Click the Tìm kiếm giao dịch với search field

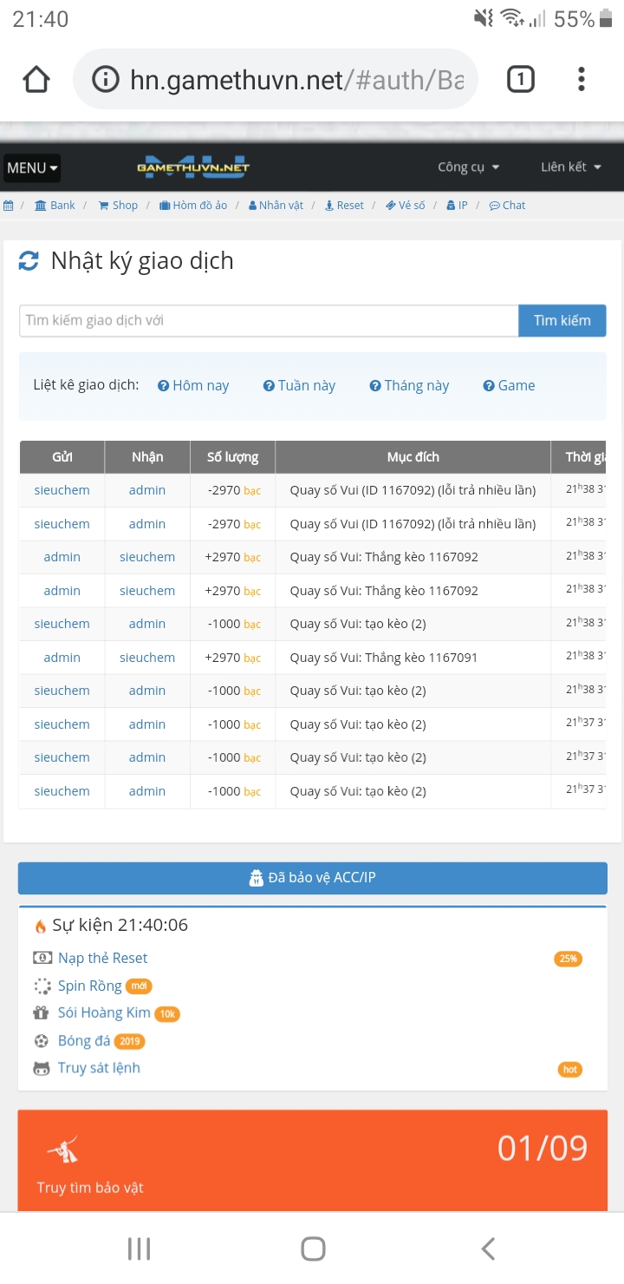pos(269,320)
